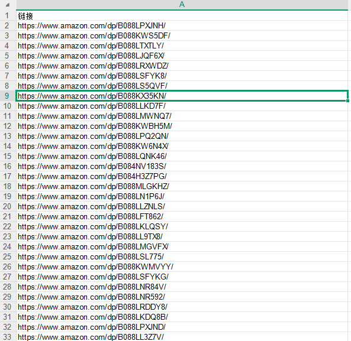The height and width of the screenshot is (341, 351).
Task: Select cell with B088LMWNQ7 URL
Action: pyautogui.click(x=182, y=116)
